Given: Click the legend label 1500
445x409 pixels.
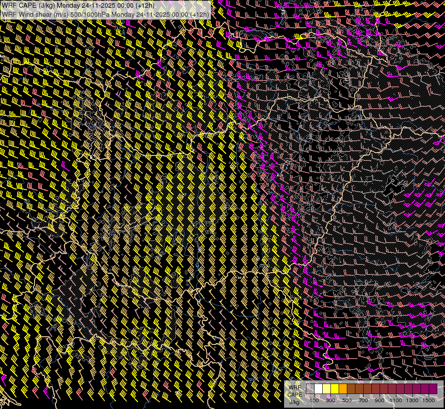Looking at the screenshot, I should tap(429, 400).
